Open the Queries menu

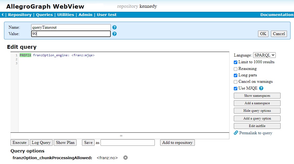pyautogui.click(x=44, y=15)
